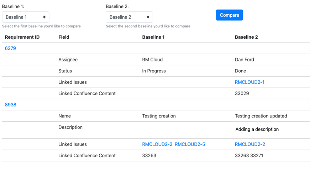Screen dimensions: 310x176
Task: Click the Field column header
Action: coord(64,37)
